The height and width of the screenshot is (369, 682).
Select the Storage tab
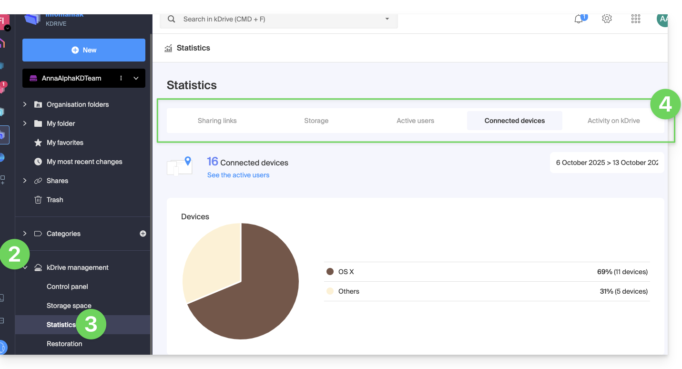[x=316, y=121]
